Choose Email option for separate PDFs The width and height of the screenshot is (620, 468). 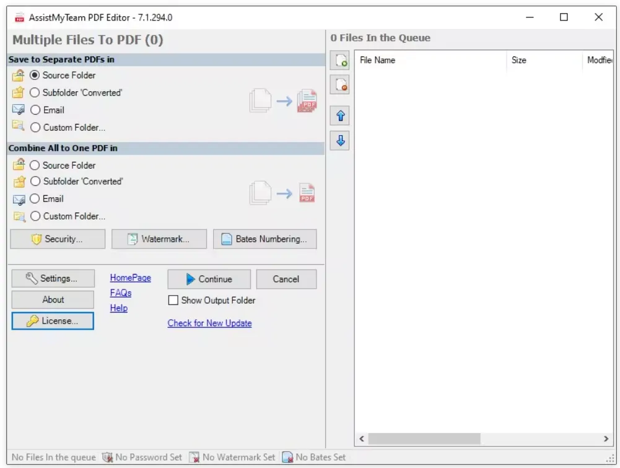pyautogui.click(x=35, y=110)
